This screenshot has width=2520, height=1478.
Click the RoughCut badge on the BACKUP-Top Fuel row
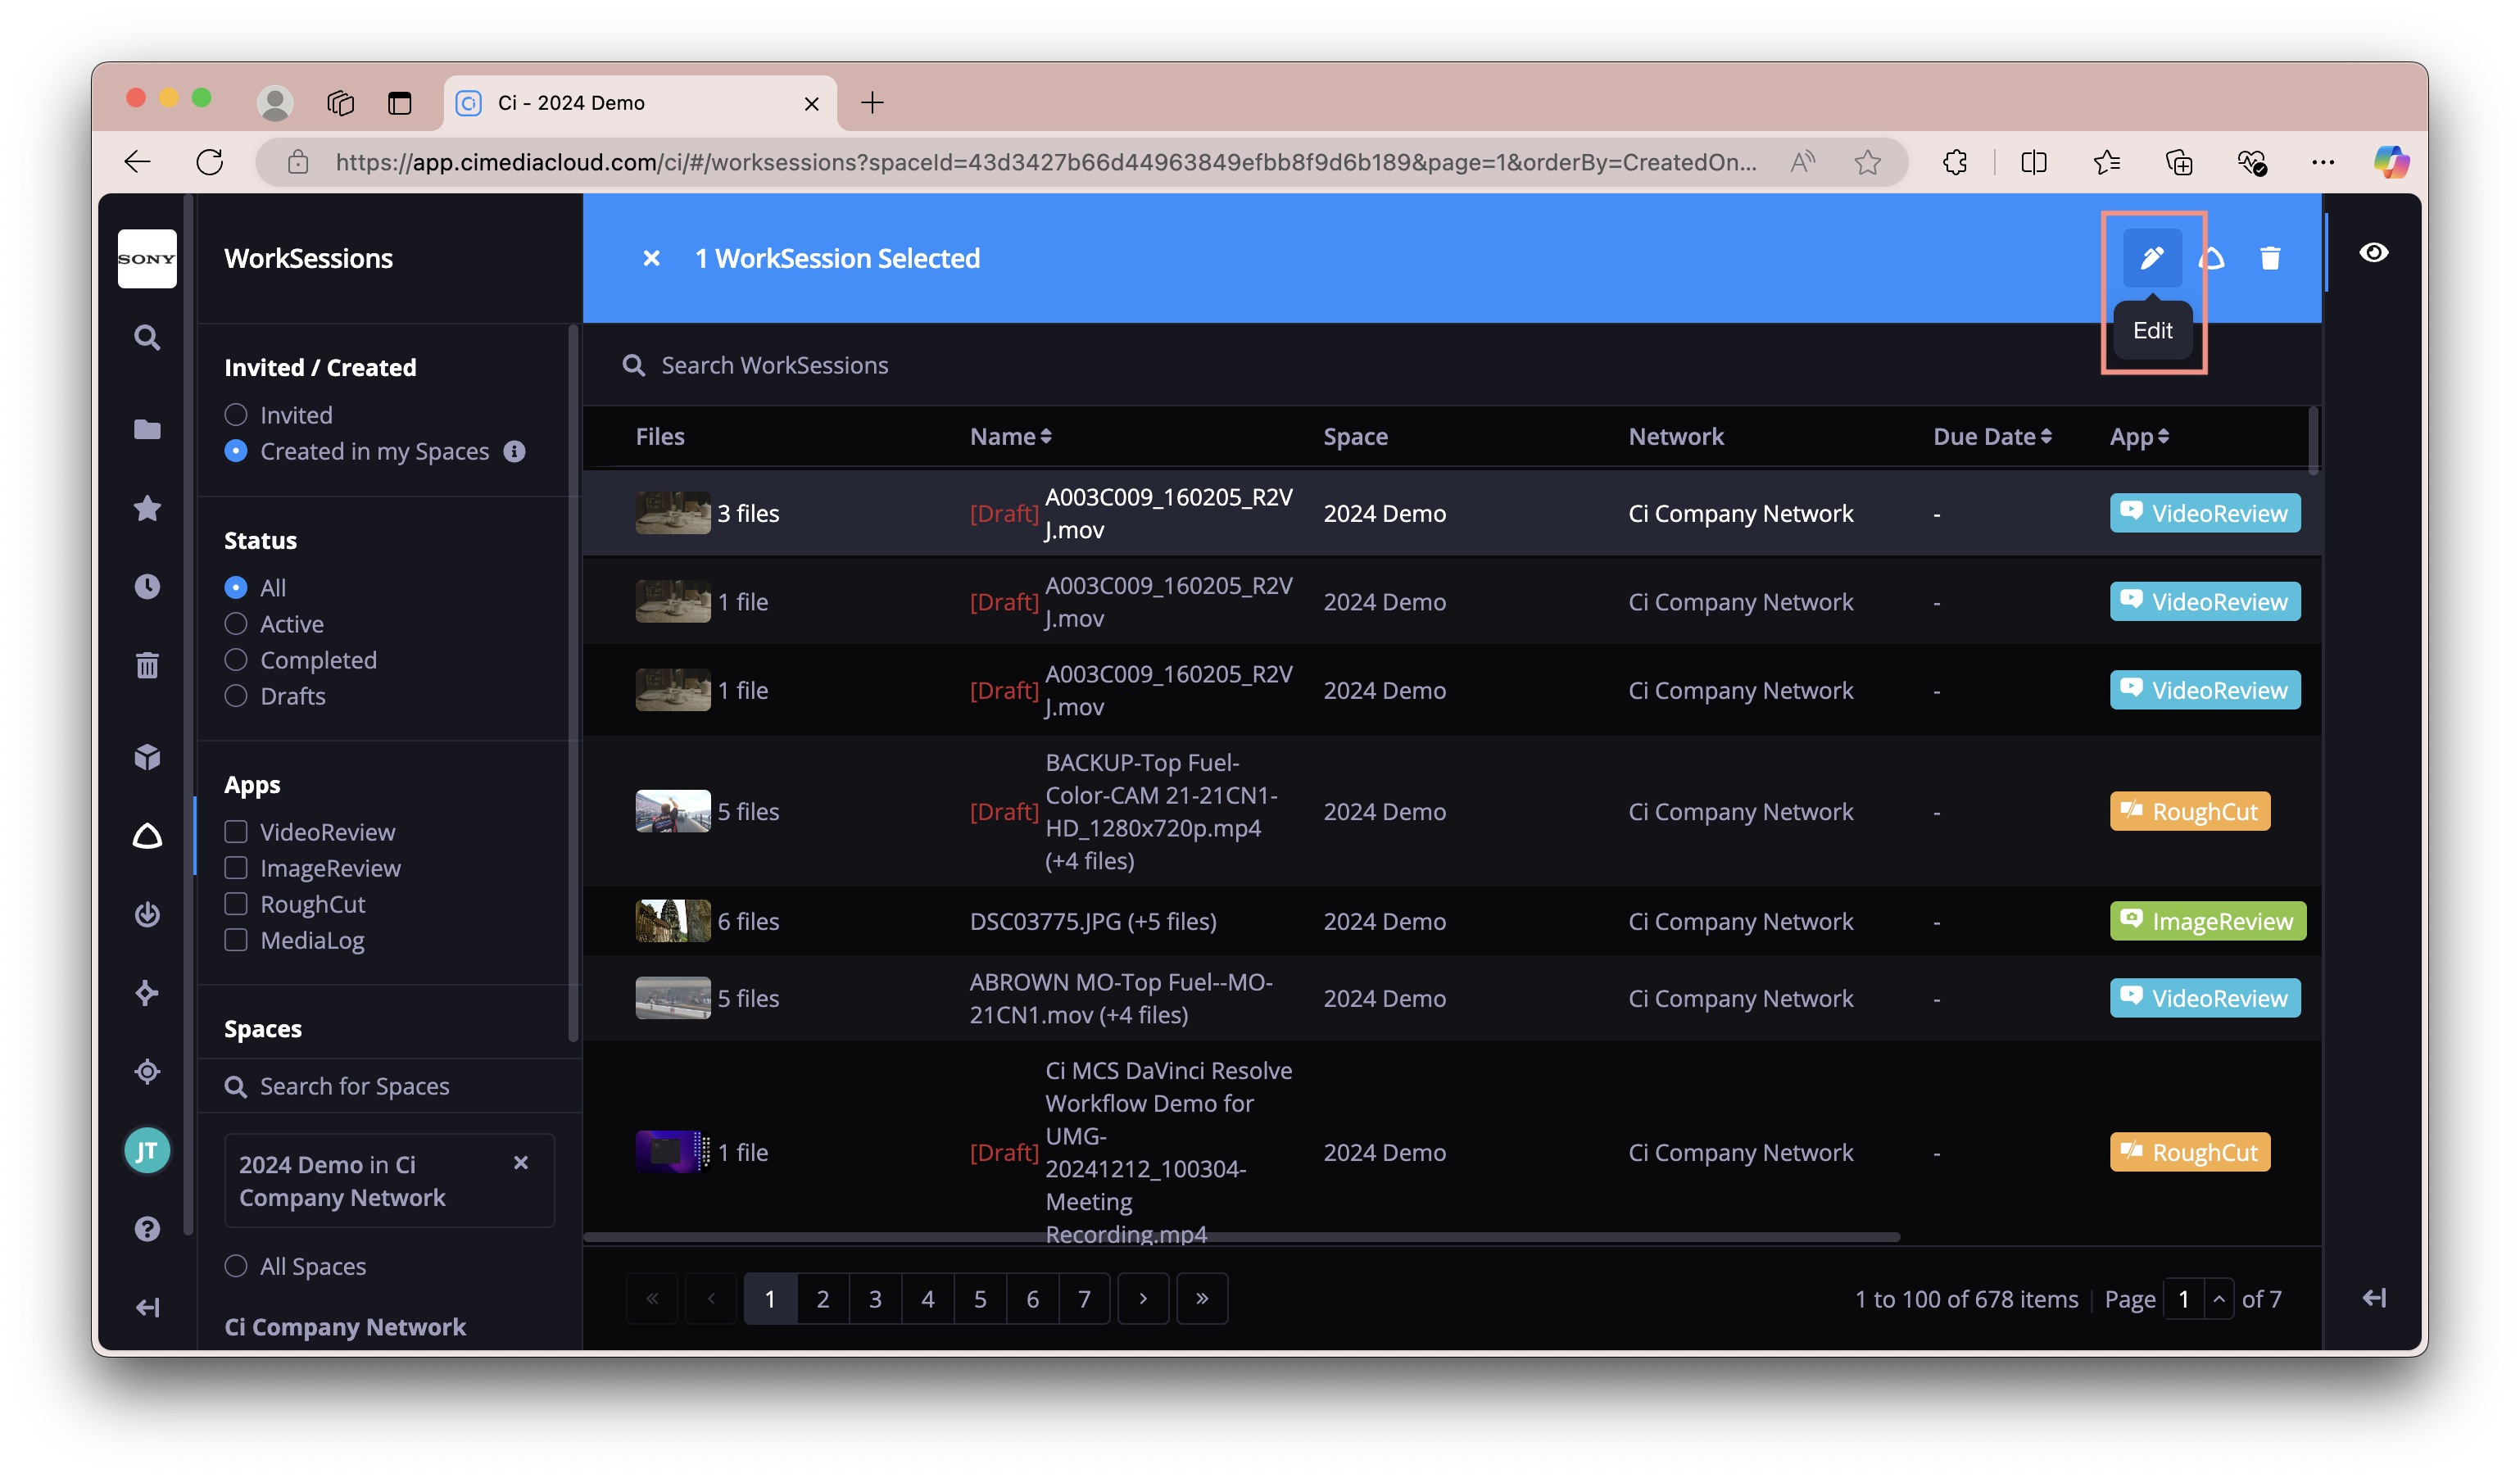click(2189, 810)
